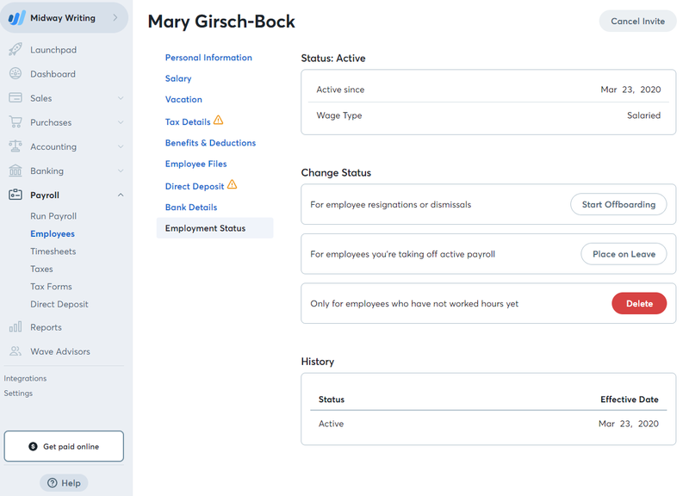The height and width of the screenshot is (496, 689).
Task: Expand the Purchases section chevron
Action: click(121, 122)
